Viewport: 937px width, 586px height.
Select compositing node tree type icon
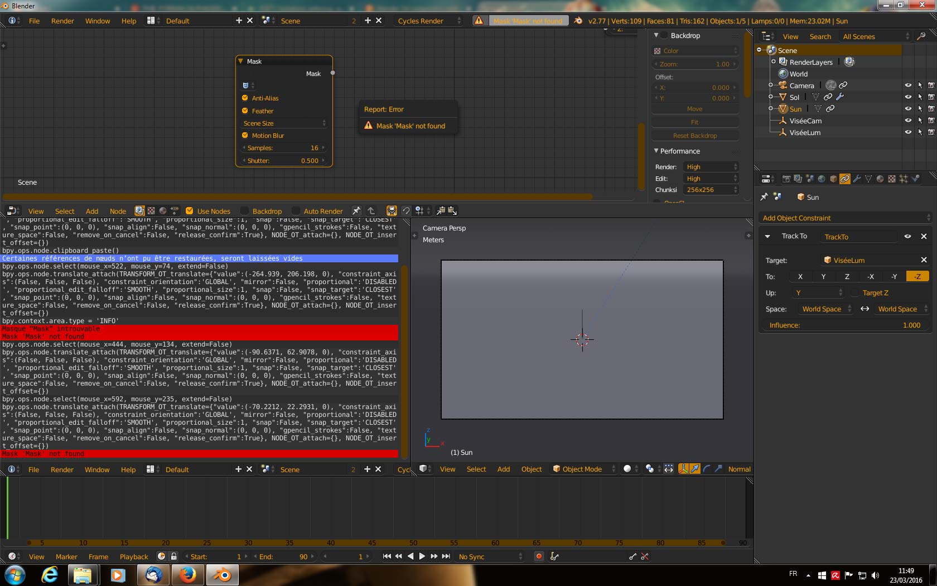tap(139, 211)
